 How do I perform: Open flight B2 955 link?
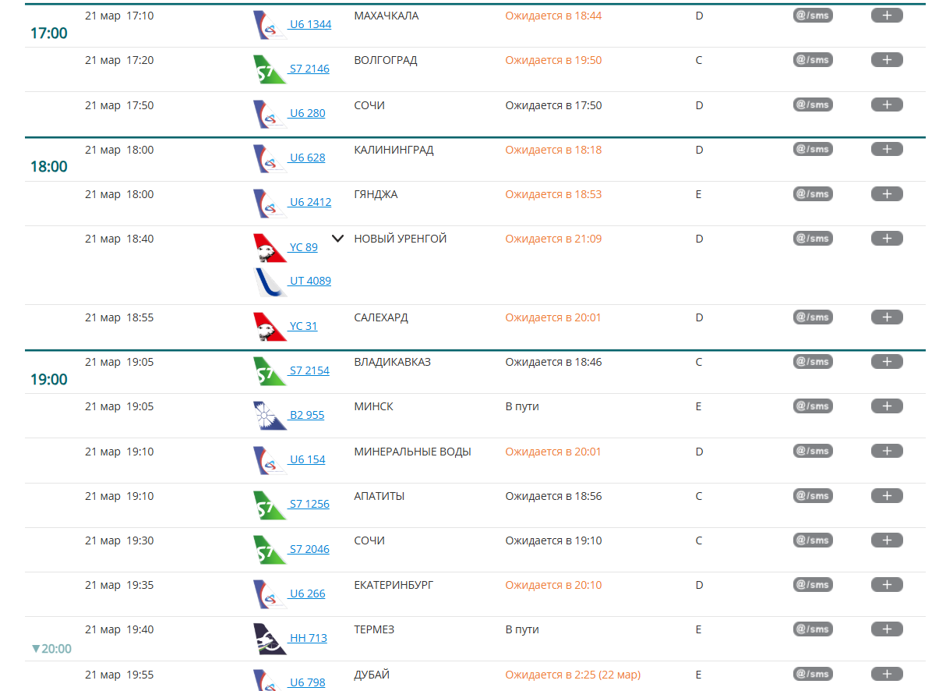306,415
